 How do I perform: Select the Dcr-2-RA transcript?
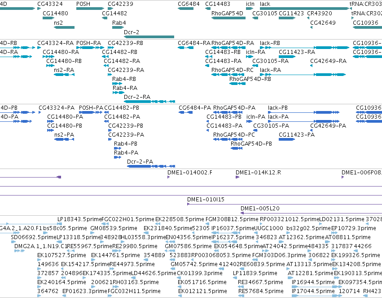149,102
